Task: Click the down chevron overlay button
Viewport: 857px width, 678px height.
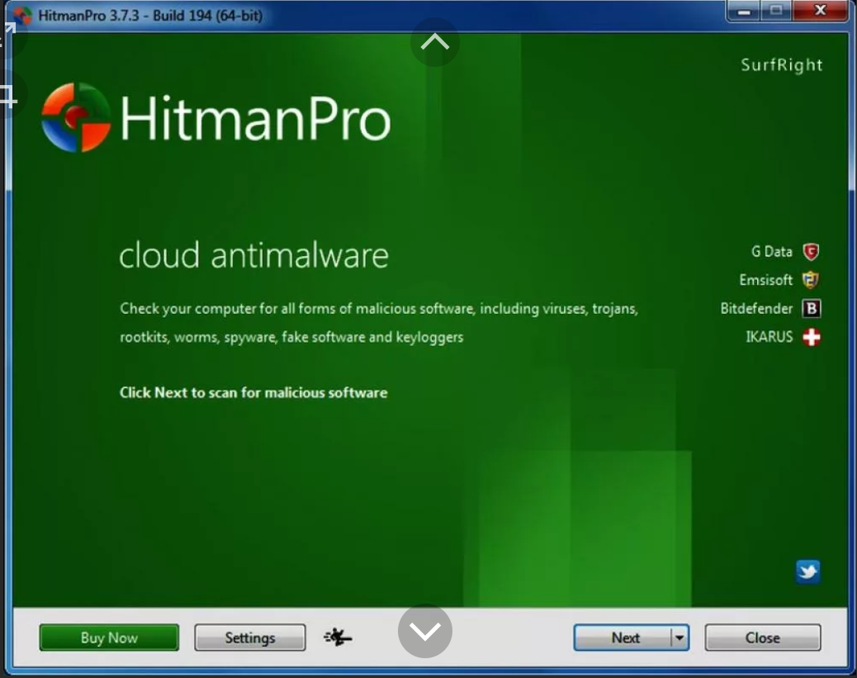Action: pos(424,631)
